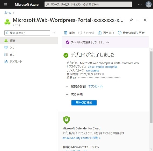Click the 開始時刻 value 2021/12/9 20:43:17
The height and width of the screenshot is (151, 153).
92,74
